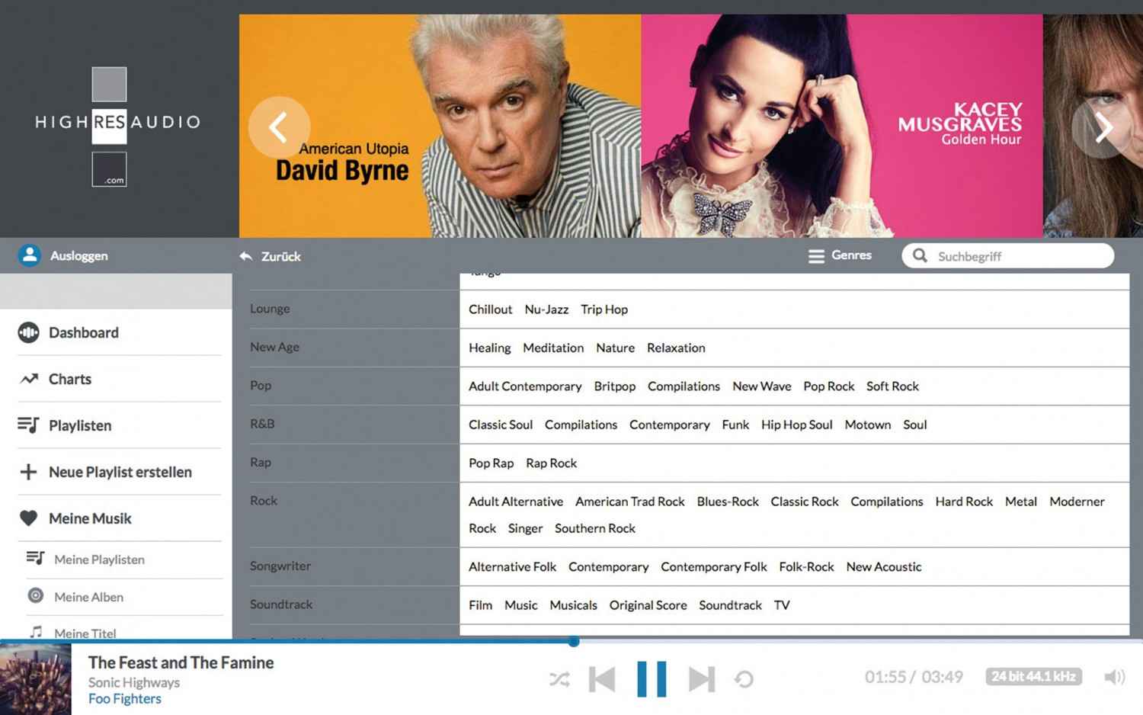The height and width of the screenshot is (715, 1143).
Task: Click the Meine Titel note icon
Action: tap(35, 631)
